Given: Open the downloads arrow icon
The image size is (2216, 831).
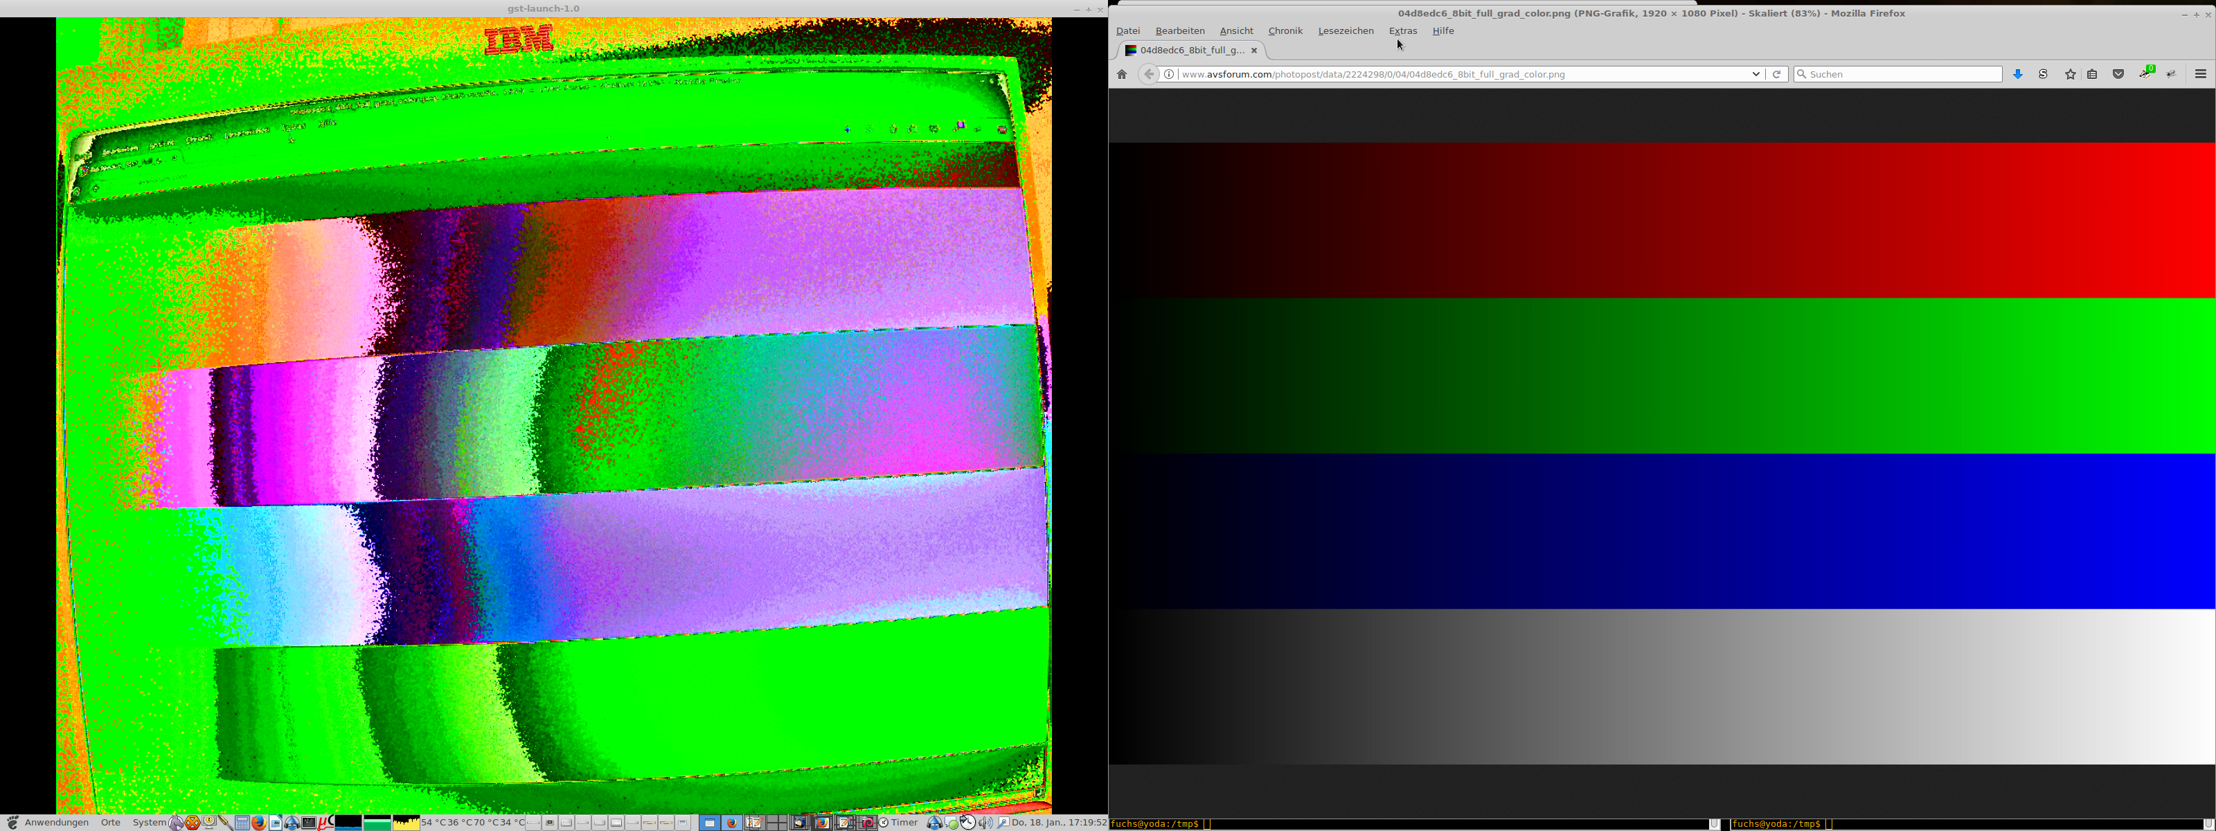Looking at the screenshot, I should 2017,75.
